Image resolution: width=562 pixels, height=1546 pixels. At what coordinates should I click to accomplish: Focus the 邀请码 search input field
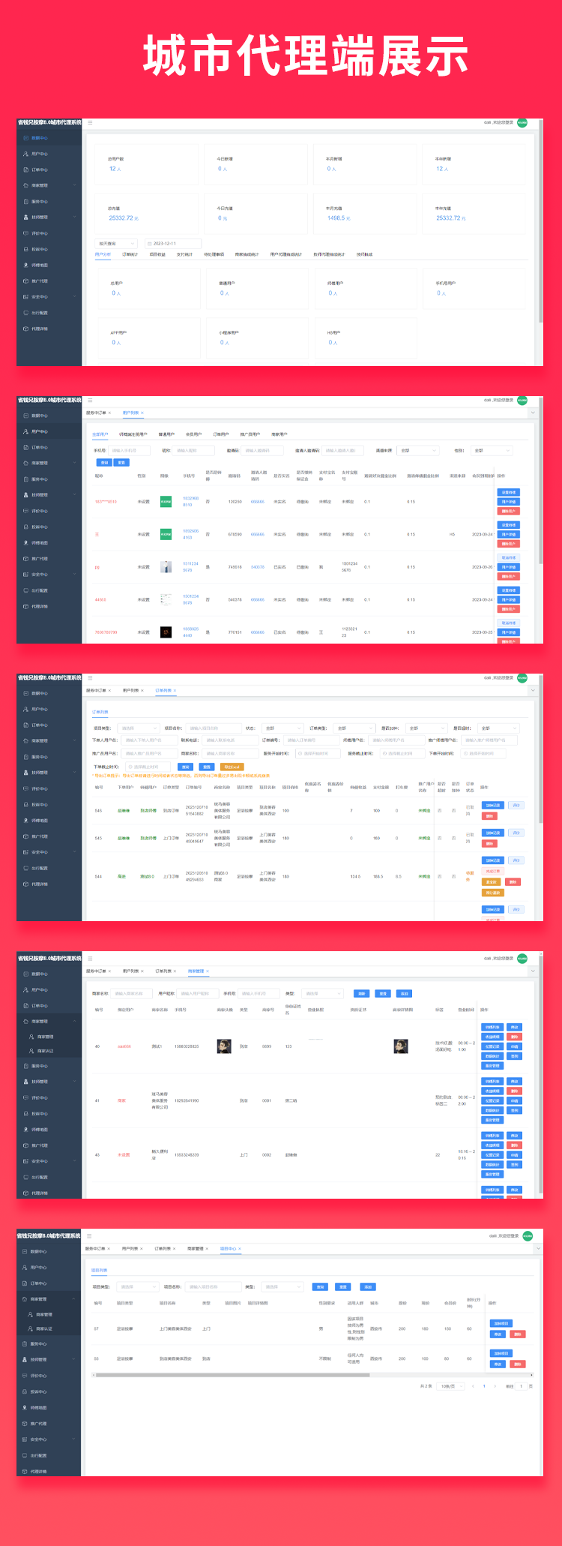[x=262, y=451]
